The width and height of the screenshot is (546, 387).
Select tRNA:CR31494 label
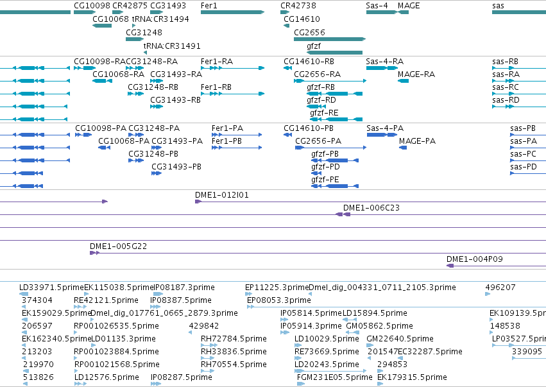(x=160, y=19)
